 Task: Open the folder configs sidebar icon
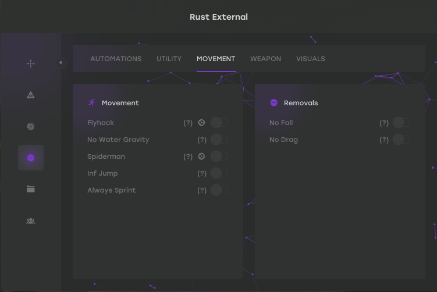coord(31,189)
